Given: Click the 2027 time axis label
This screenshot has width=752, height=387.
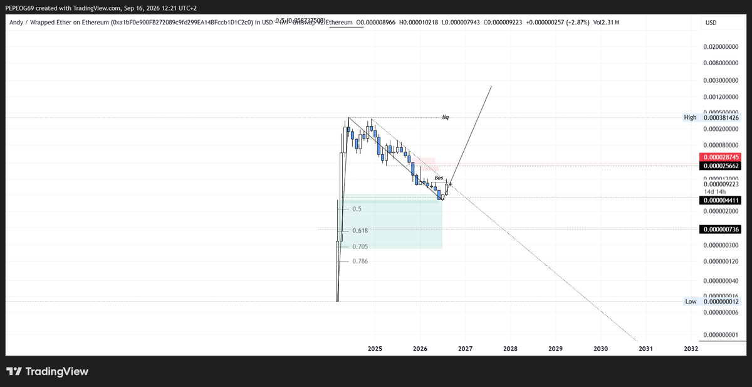Looking at the screenshot, I should pyautogui.click(x=465, y=348).
